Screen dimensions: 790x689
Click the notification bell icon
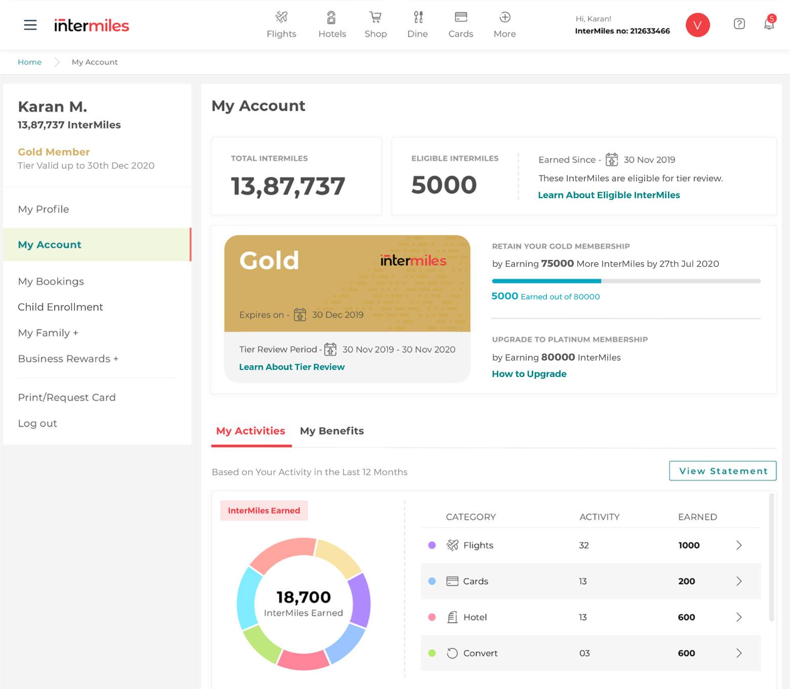[769, 24]
